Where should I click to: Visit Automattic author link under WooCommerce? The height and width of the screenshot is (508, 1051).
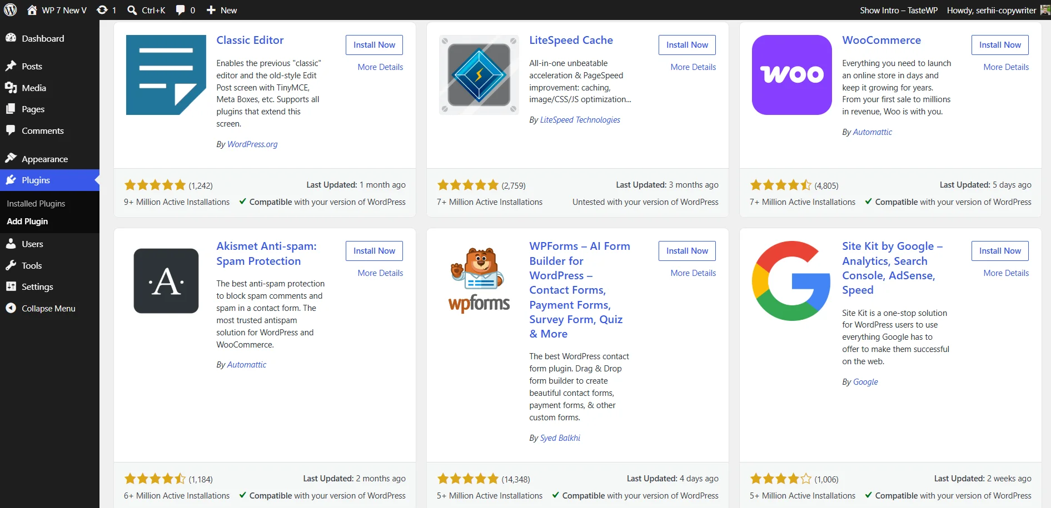tap(873, 132)
